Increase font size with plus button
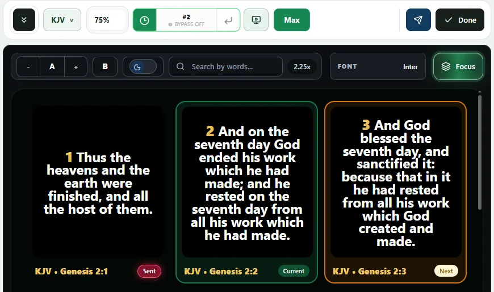 click(76, 67)
